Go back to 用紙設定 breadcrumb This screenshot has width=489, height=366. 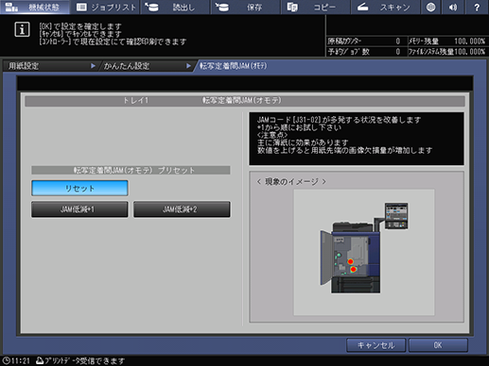pyautogui.click(x=50, y=66)
